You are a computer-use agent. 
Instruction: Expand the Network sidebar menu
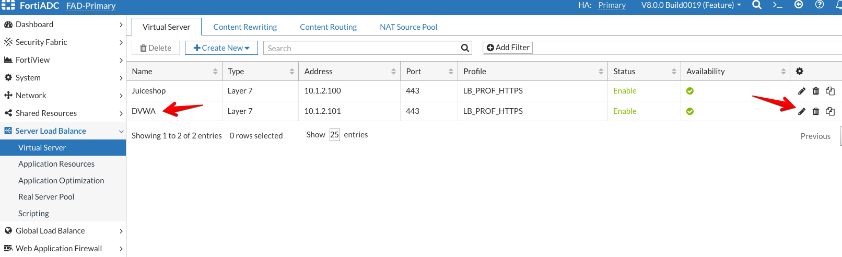63,96
